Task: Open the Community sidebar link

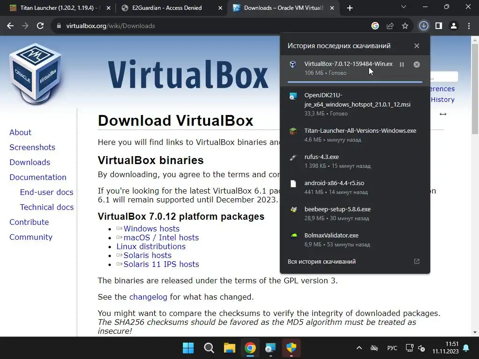Action: (31, 237)
